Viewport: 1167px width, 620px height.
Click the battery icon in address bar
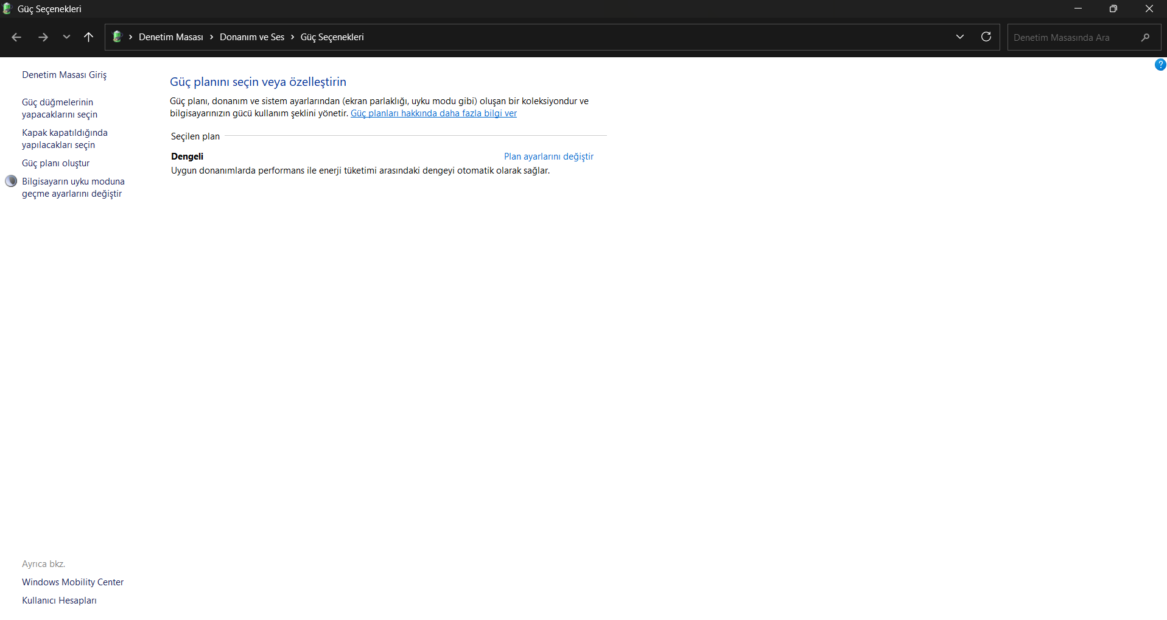117,37
